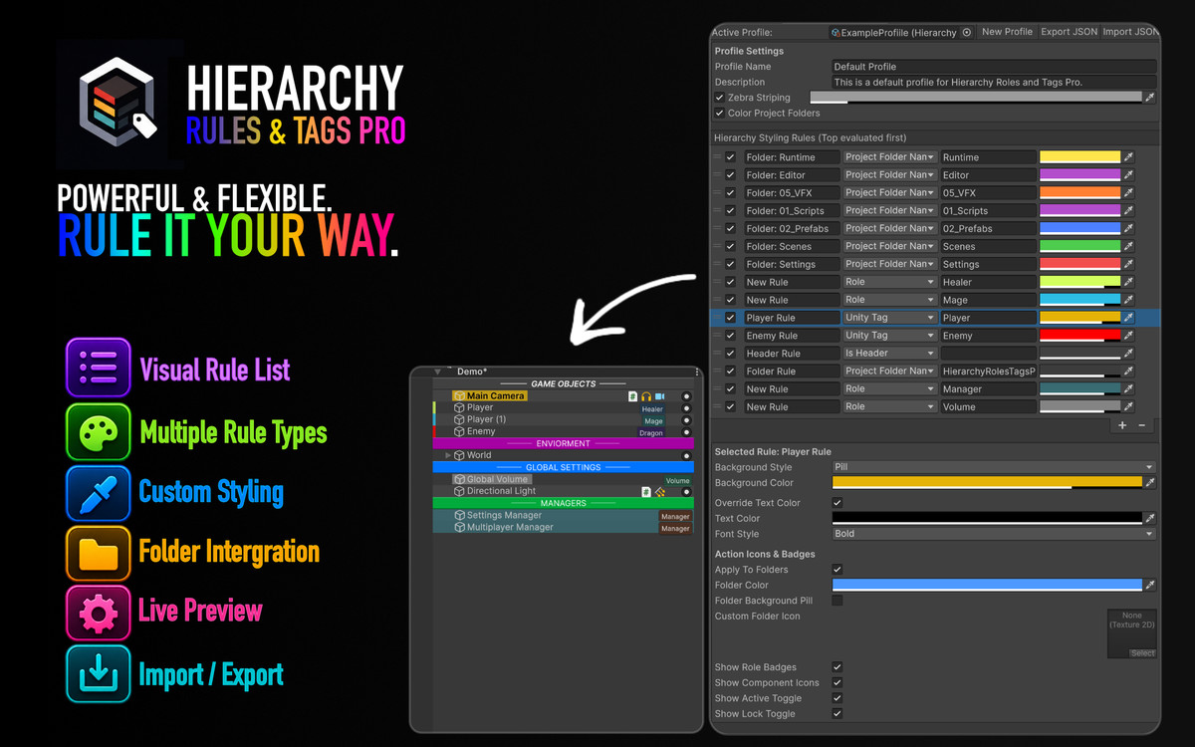
Task: Select the GAME OBJECTS header row in hierarchy
Action: click(563, 384)
